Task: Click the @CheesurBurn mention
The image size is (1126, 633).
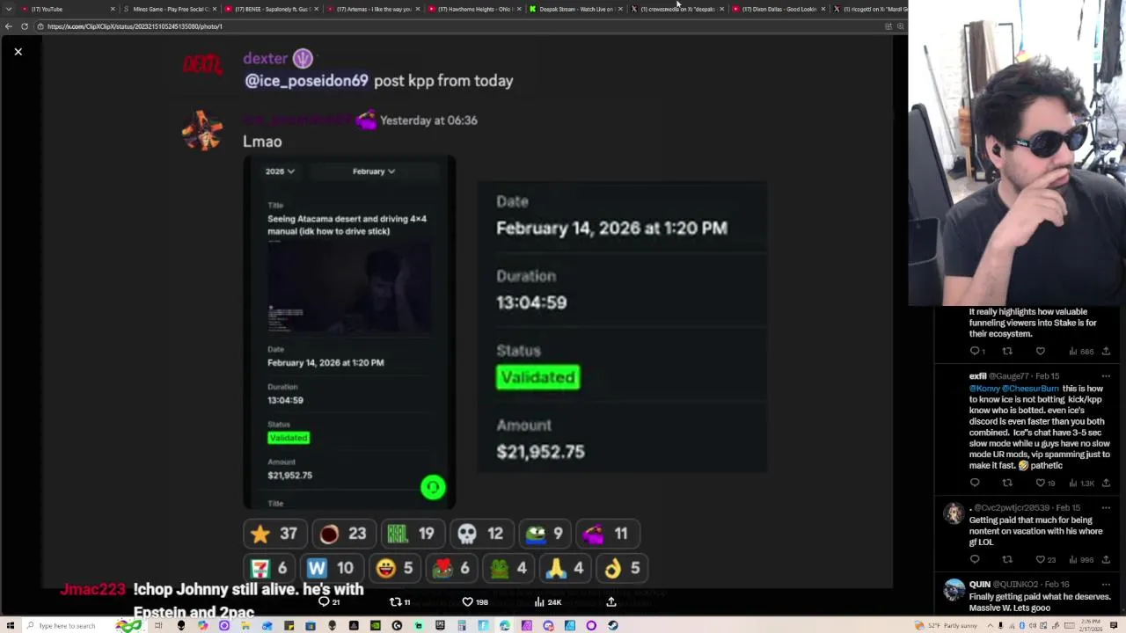Action: pyautogui.click(x=1030, y=389)
